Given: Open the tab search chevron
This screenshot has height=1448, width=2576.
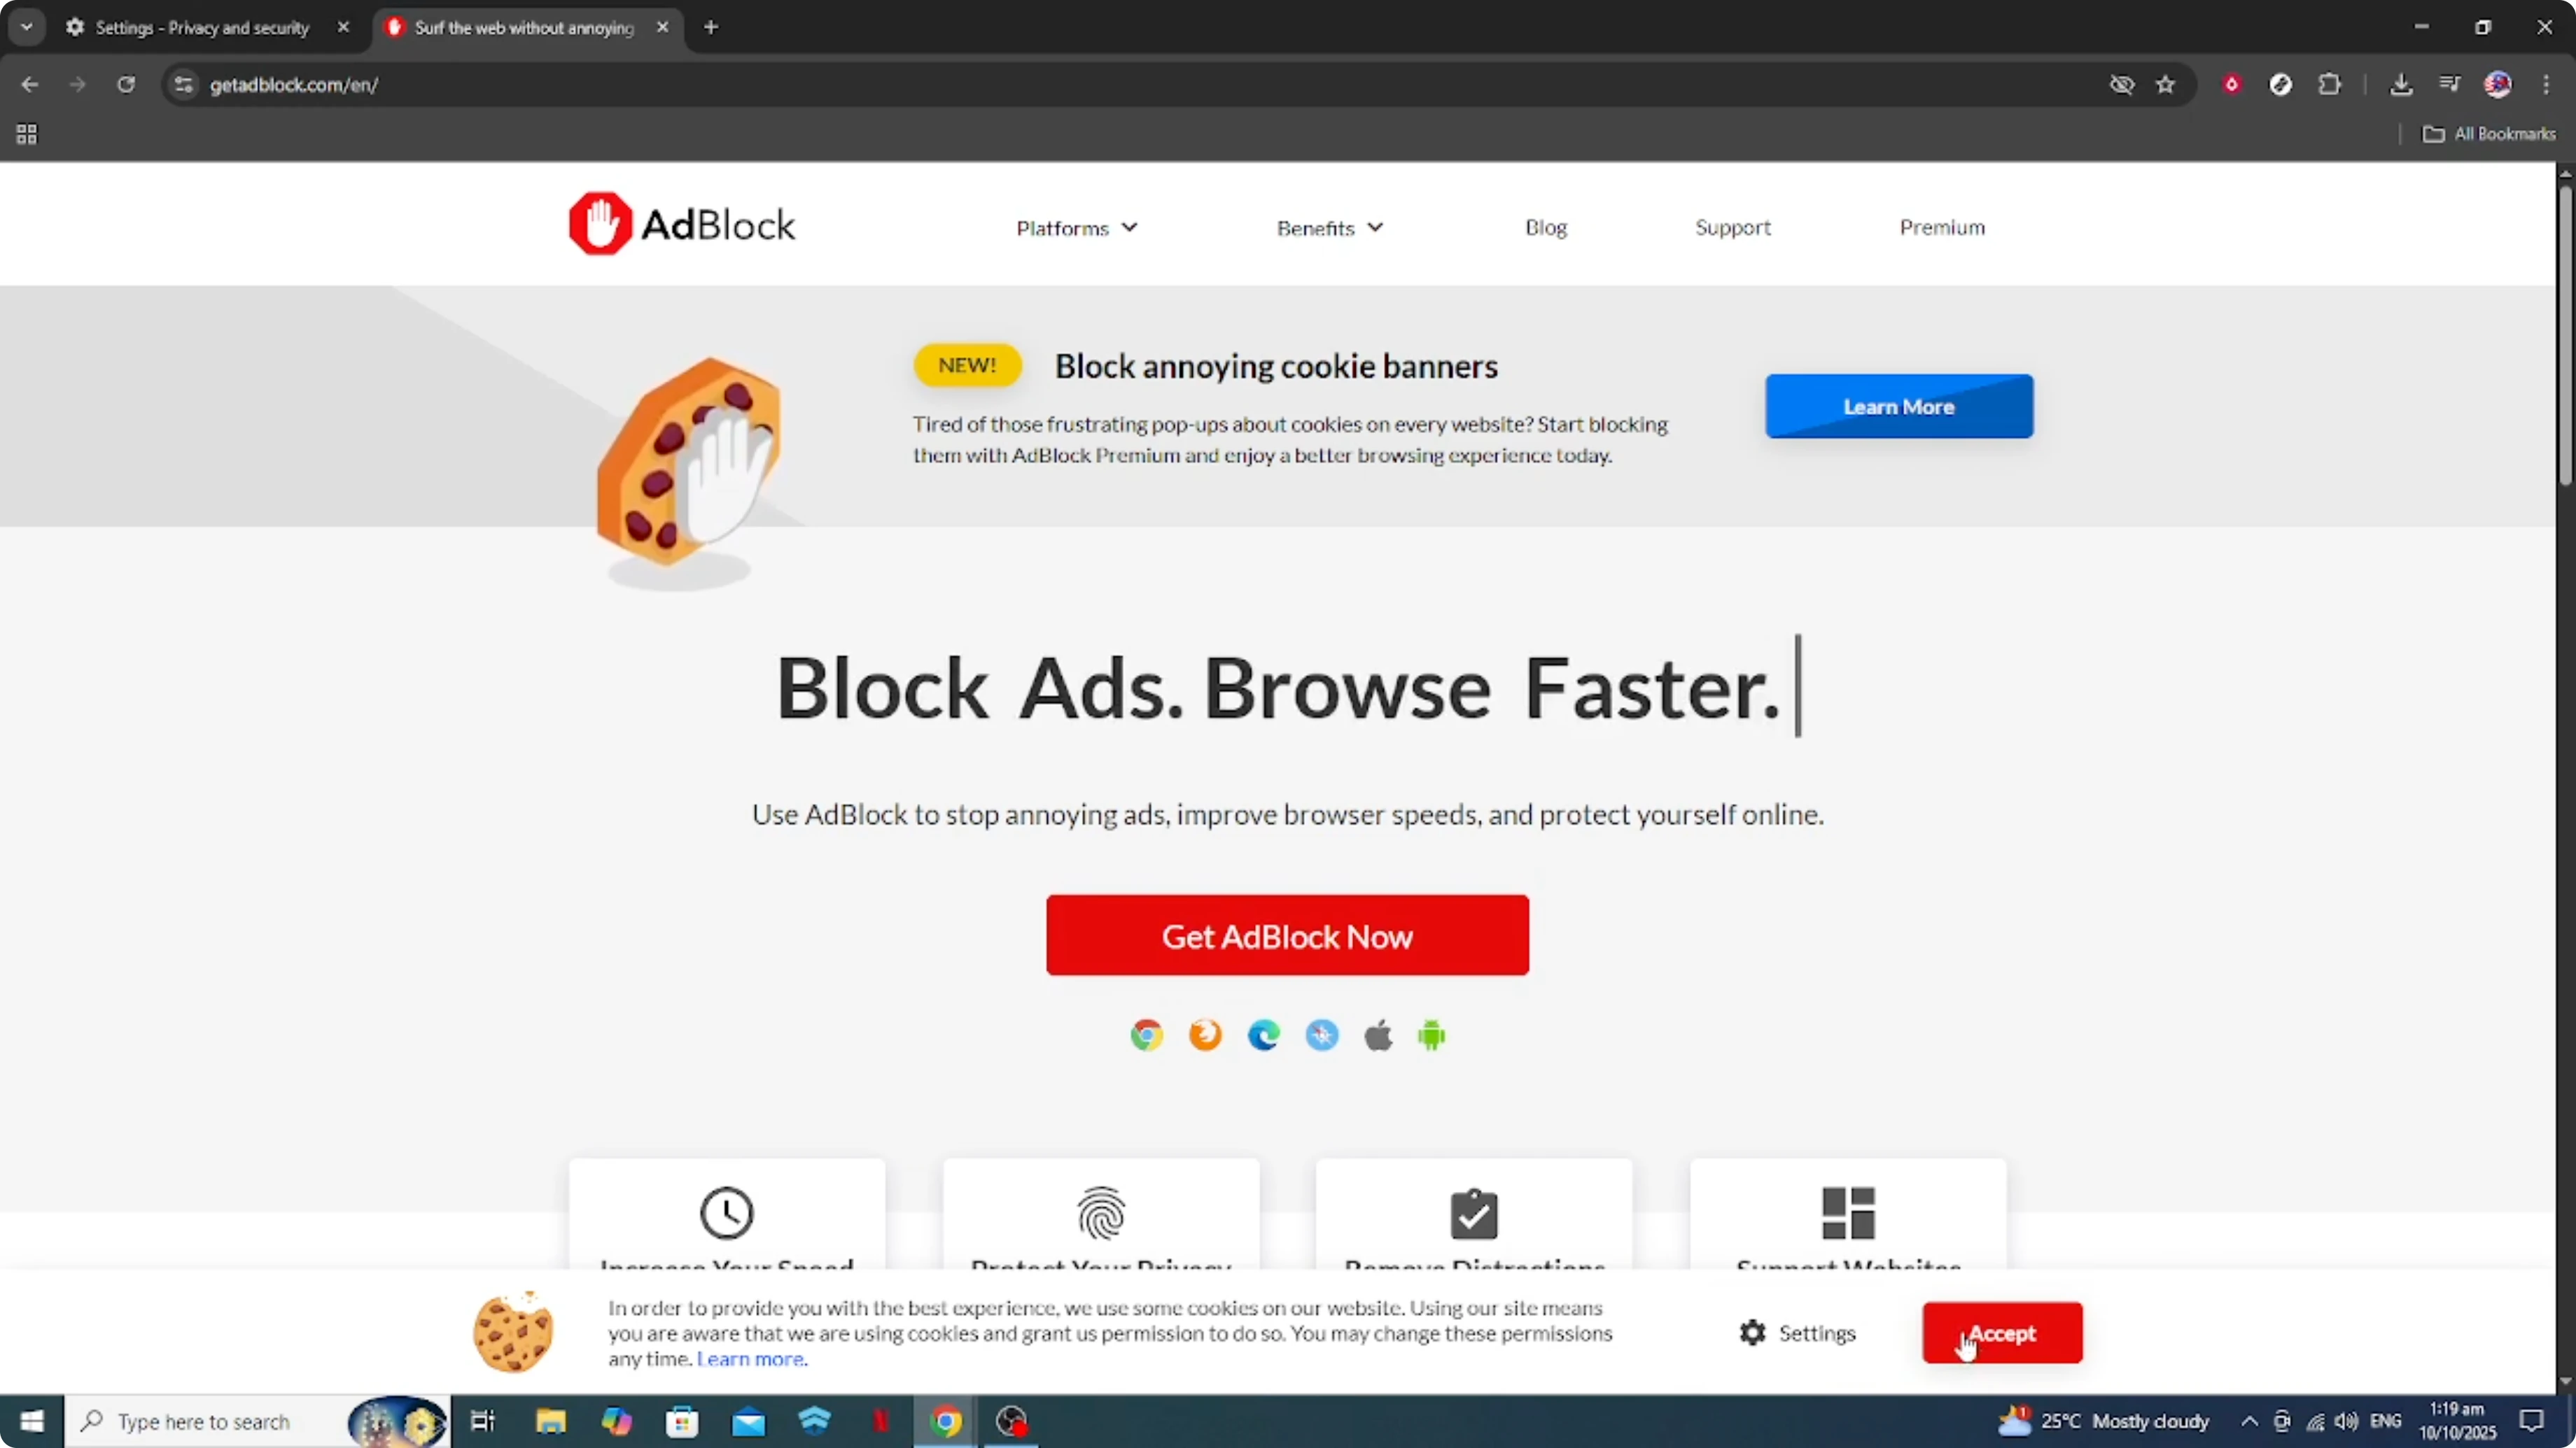Looking at the screenshot, I should point(27,27).
